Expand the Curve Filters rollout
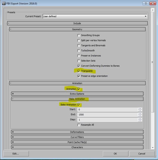This screenshot has height=160, width=158. pos(77,137)
